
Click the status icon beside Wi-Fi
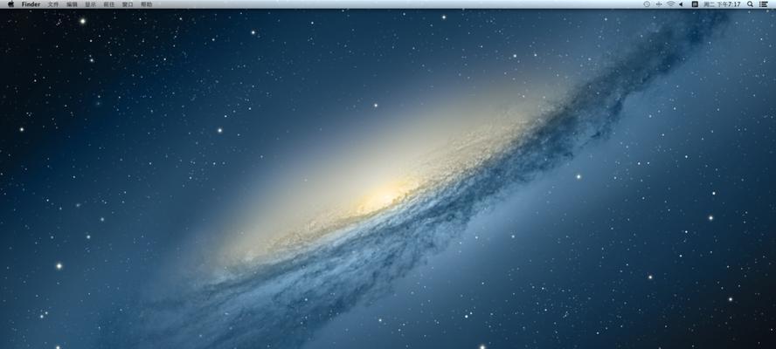(x=659, y=4)
